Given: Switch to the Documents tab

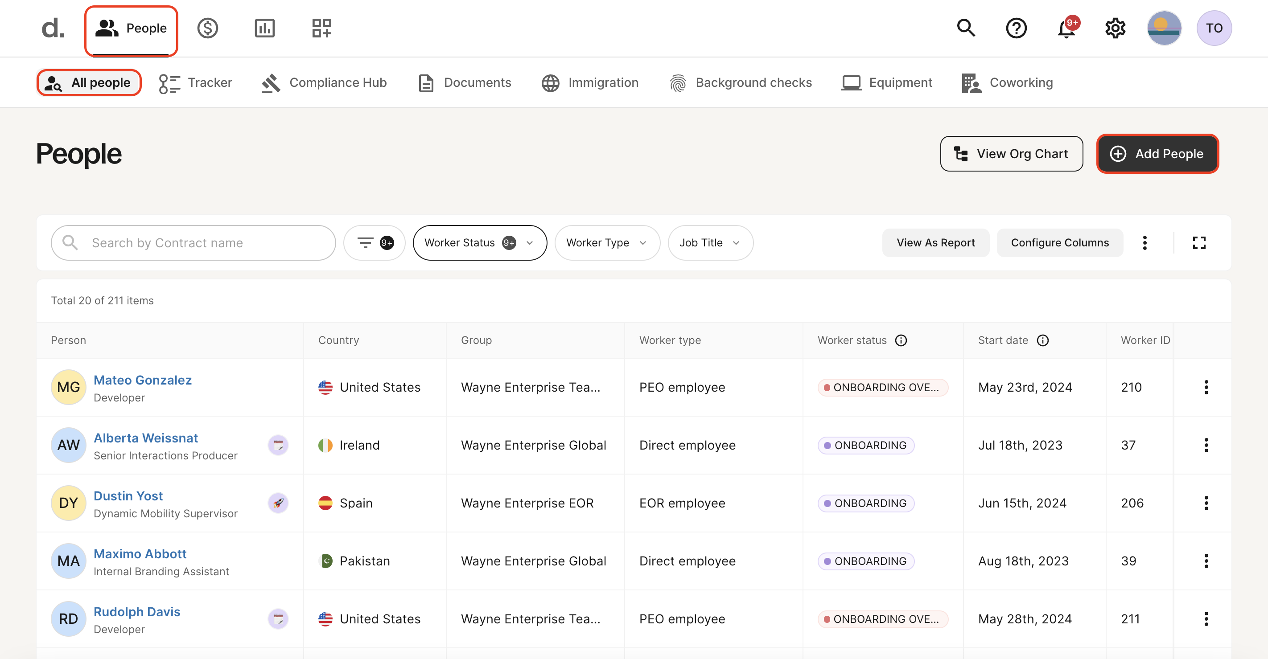Looking at the screenshot, I should 464,82.
